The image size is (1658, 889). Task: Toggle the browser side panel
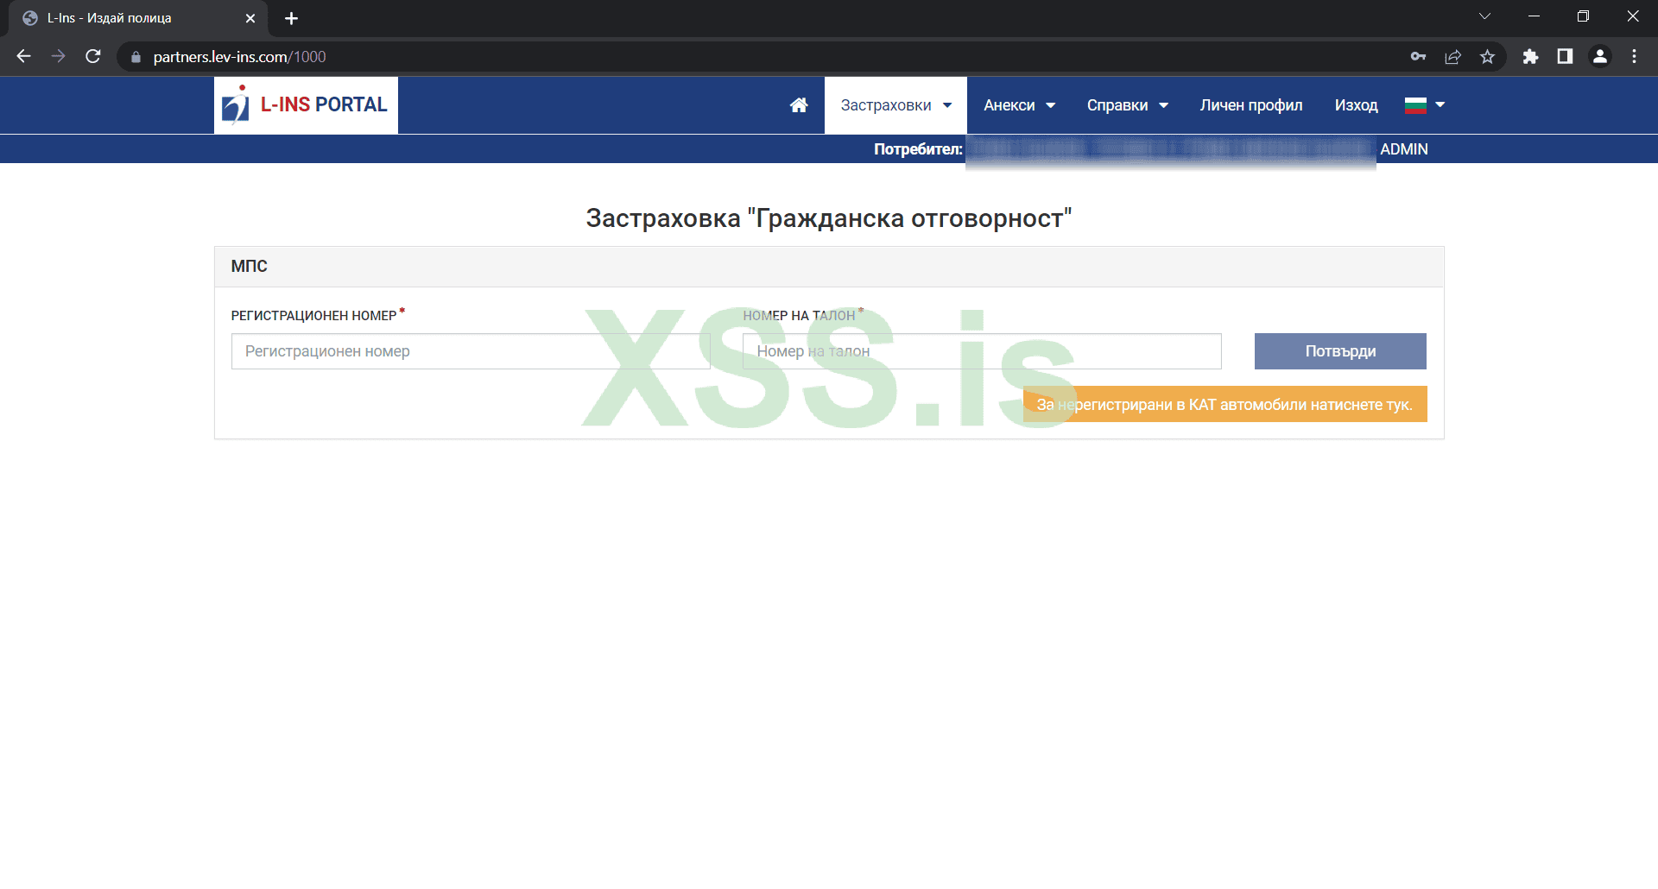(x=1565, y=56)
